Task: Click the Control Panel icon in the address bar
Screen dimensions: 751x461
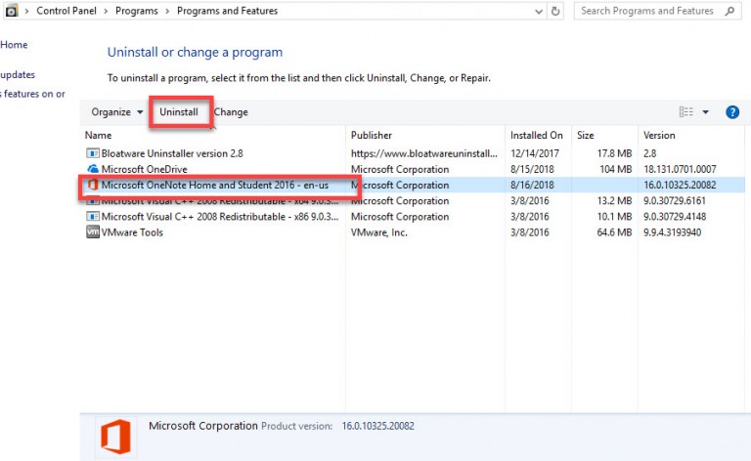Action: pyautogui.click(x=12, y=11)
